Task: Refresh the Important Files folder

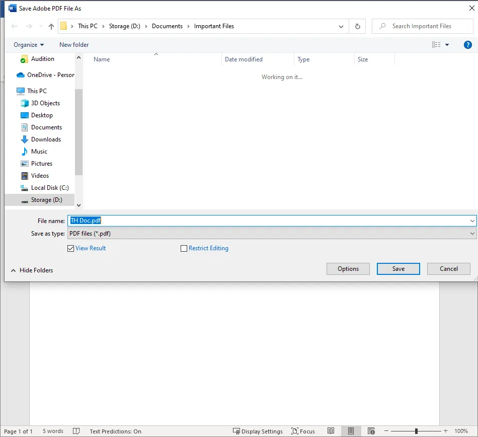Action: (358, 27)
